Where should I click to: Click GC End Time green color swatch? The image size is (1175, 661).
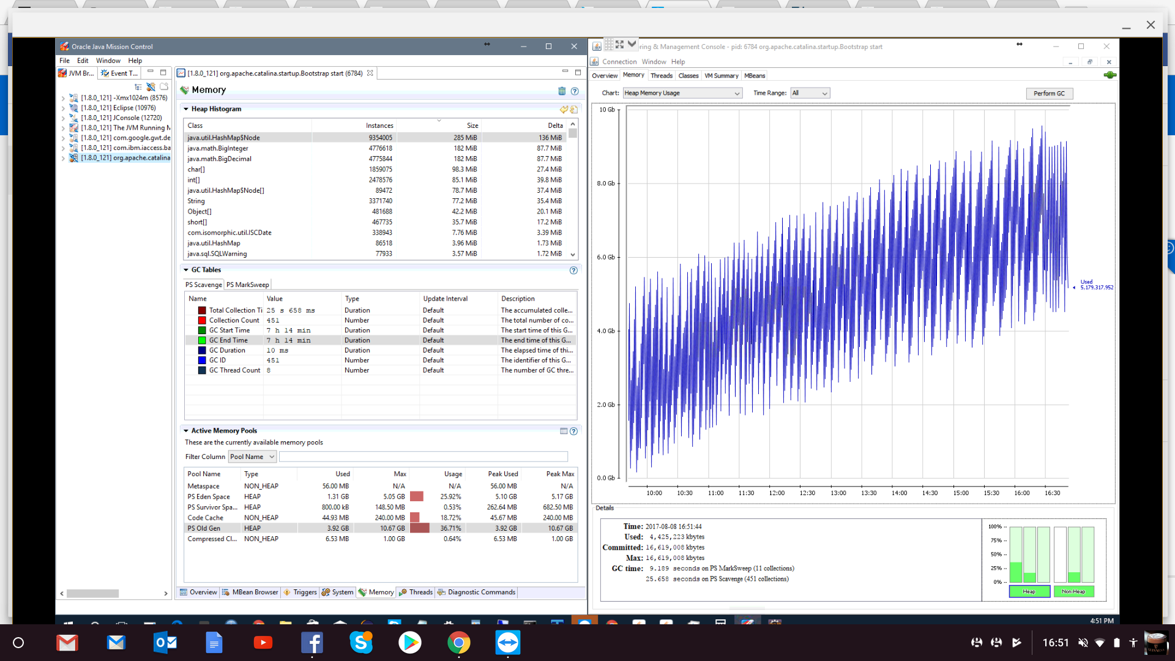point(202,340)
